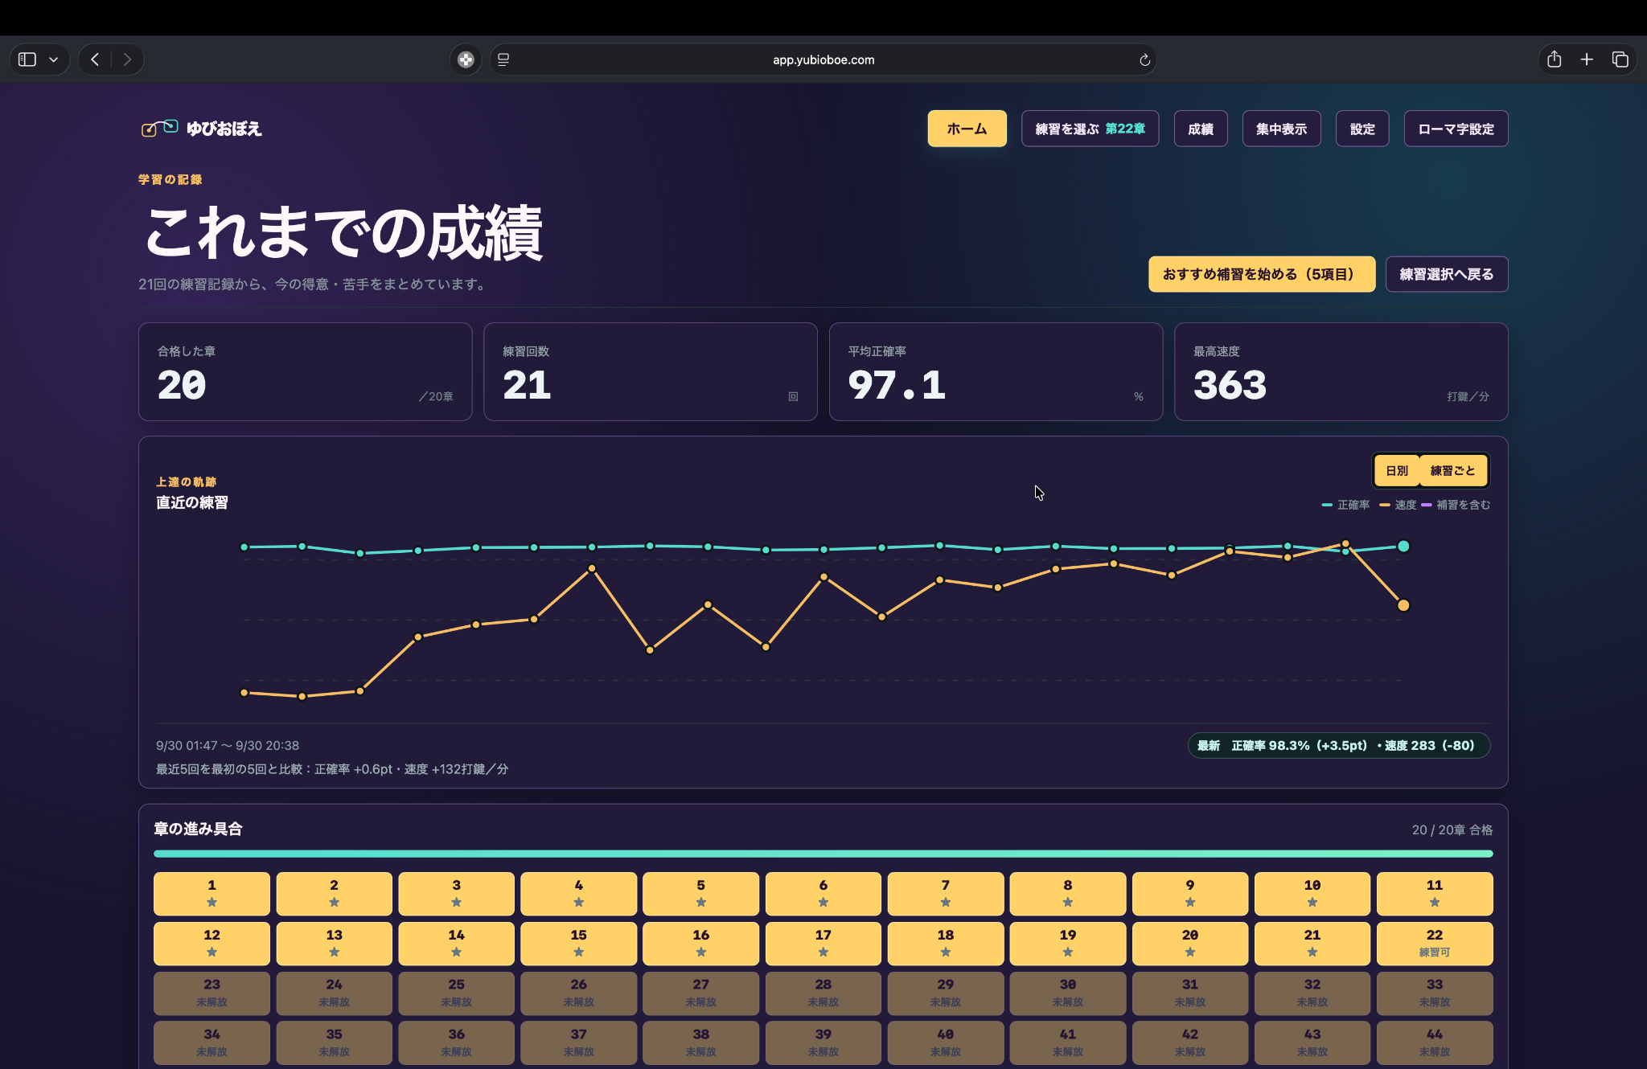This screenshot has width=1647, height=1069.
Task: Click the 平均正確率 97.1 stat card
Action: [x=996, y=371]
